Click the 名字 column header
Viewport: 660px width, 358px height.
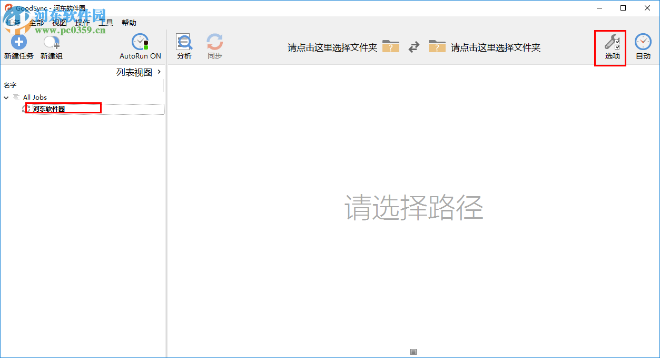point(10,85)
